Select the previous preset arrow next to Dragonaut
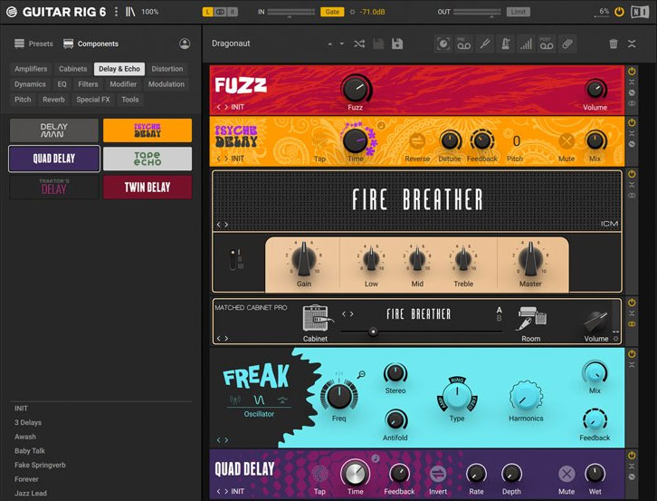The height and width of the screenshot is (501, 657). click(x=330, y=43)
